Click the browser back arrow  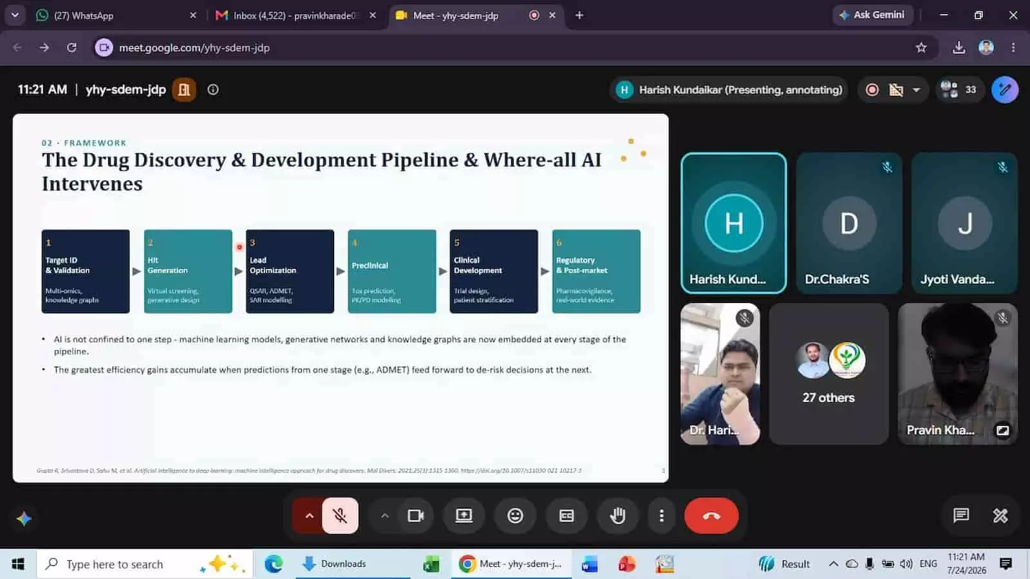(x=17, y=48)
